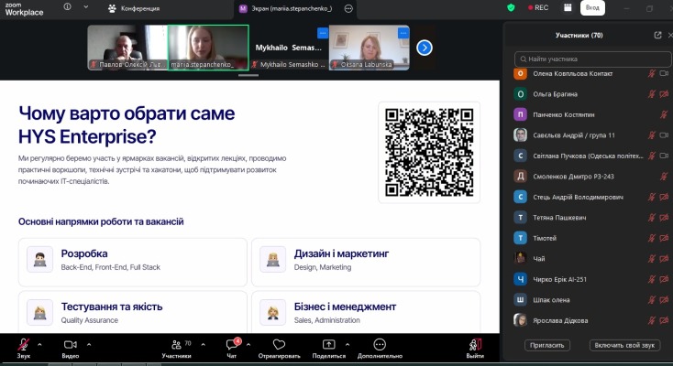Start video with the Видео camera icon
Image resolution: width=673 pixels, height=366 pixels.
tap(70, 345)
